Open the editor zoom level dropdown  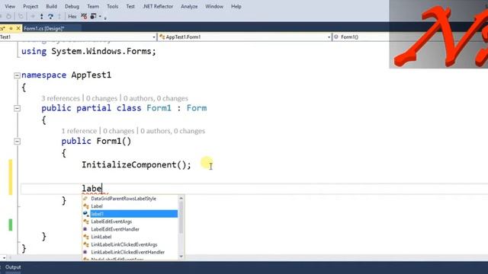(x=3, y=257)
